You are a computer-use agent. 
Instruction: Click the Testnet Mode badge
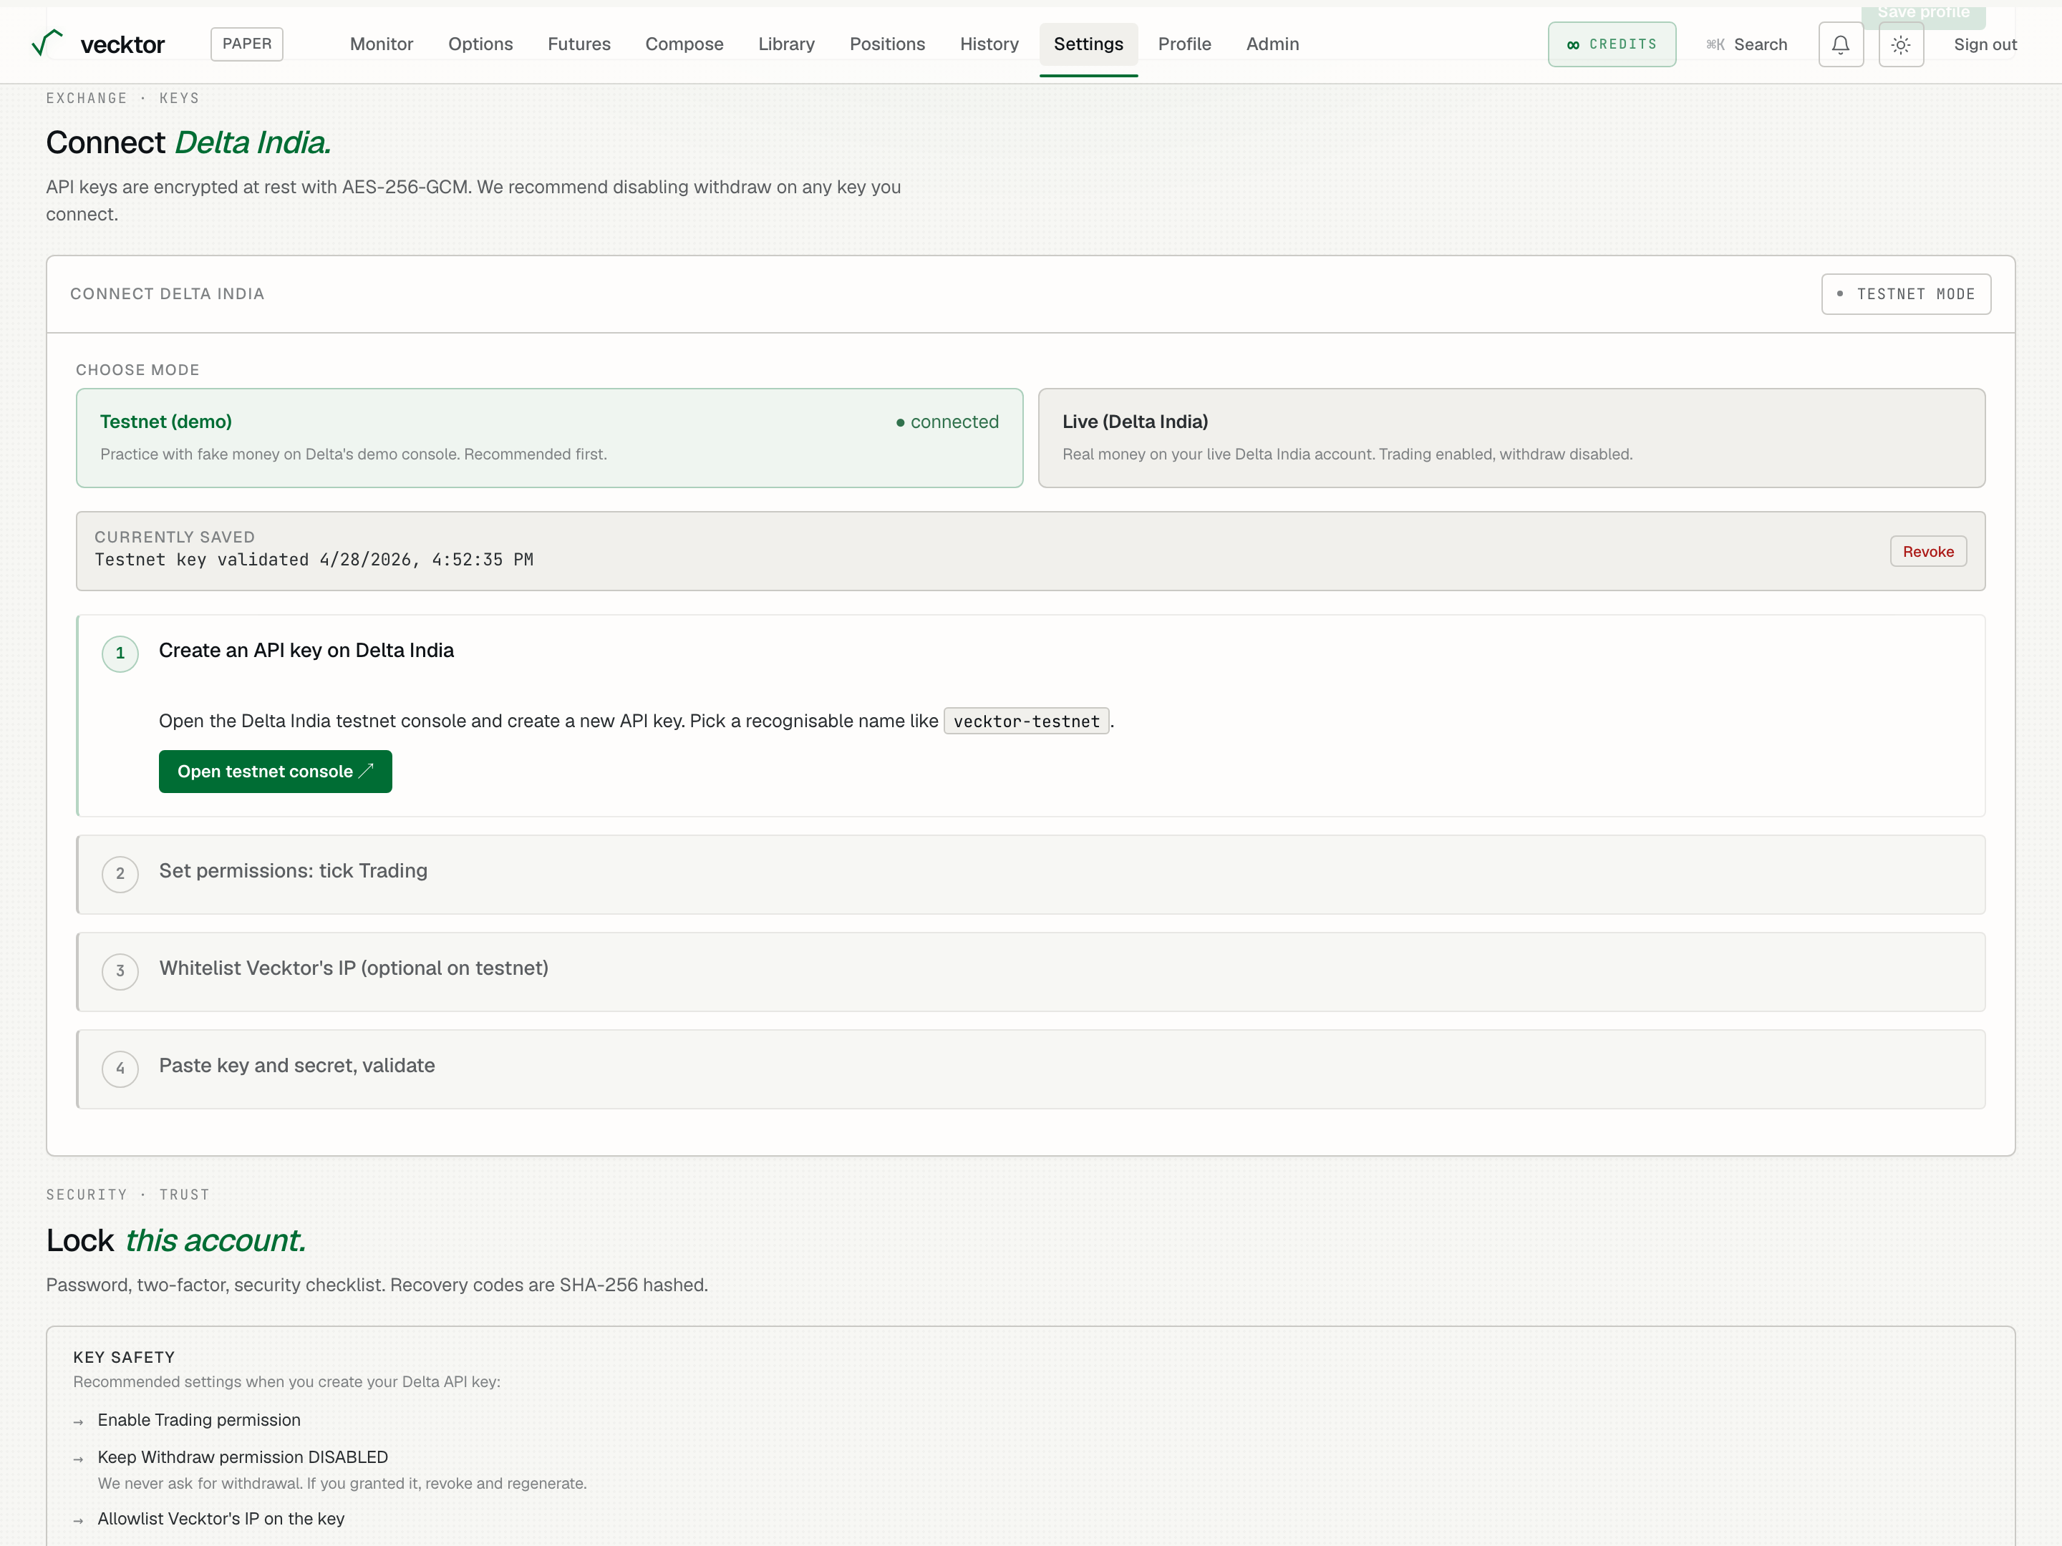click(x=1905, y=294)
